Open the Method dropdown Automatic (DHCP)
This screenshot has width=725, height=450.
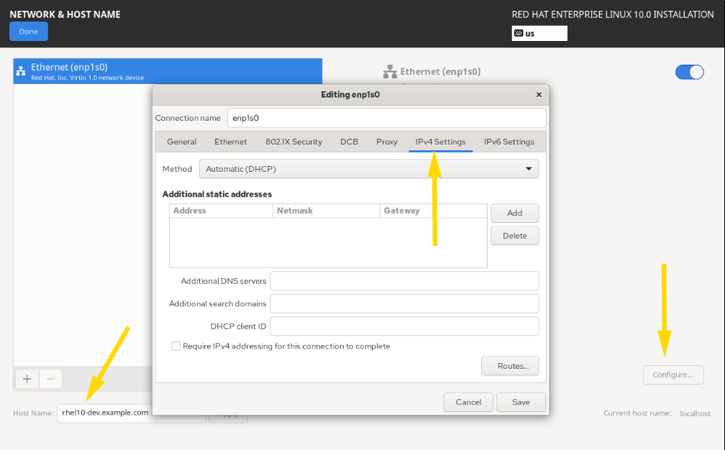(369, 169)
